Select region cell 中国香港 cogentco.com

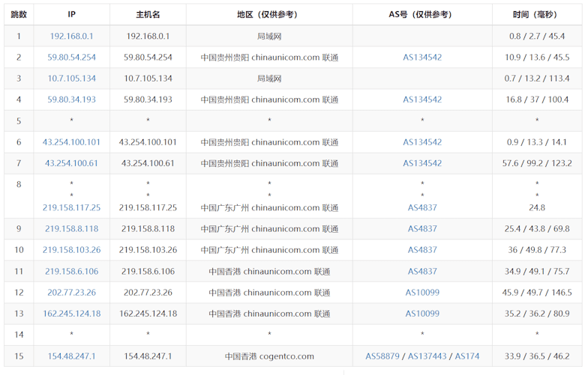point(269,356)
